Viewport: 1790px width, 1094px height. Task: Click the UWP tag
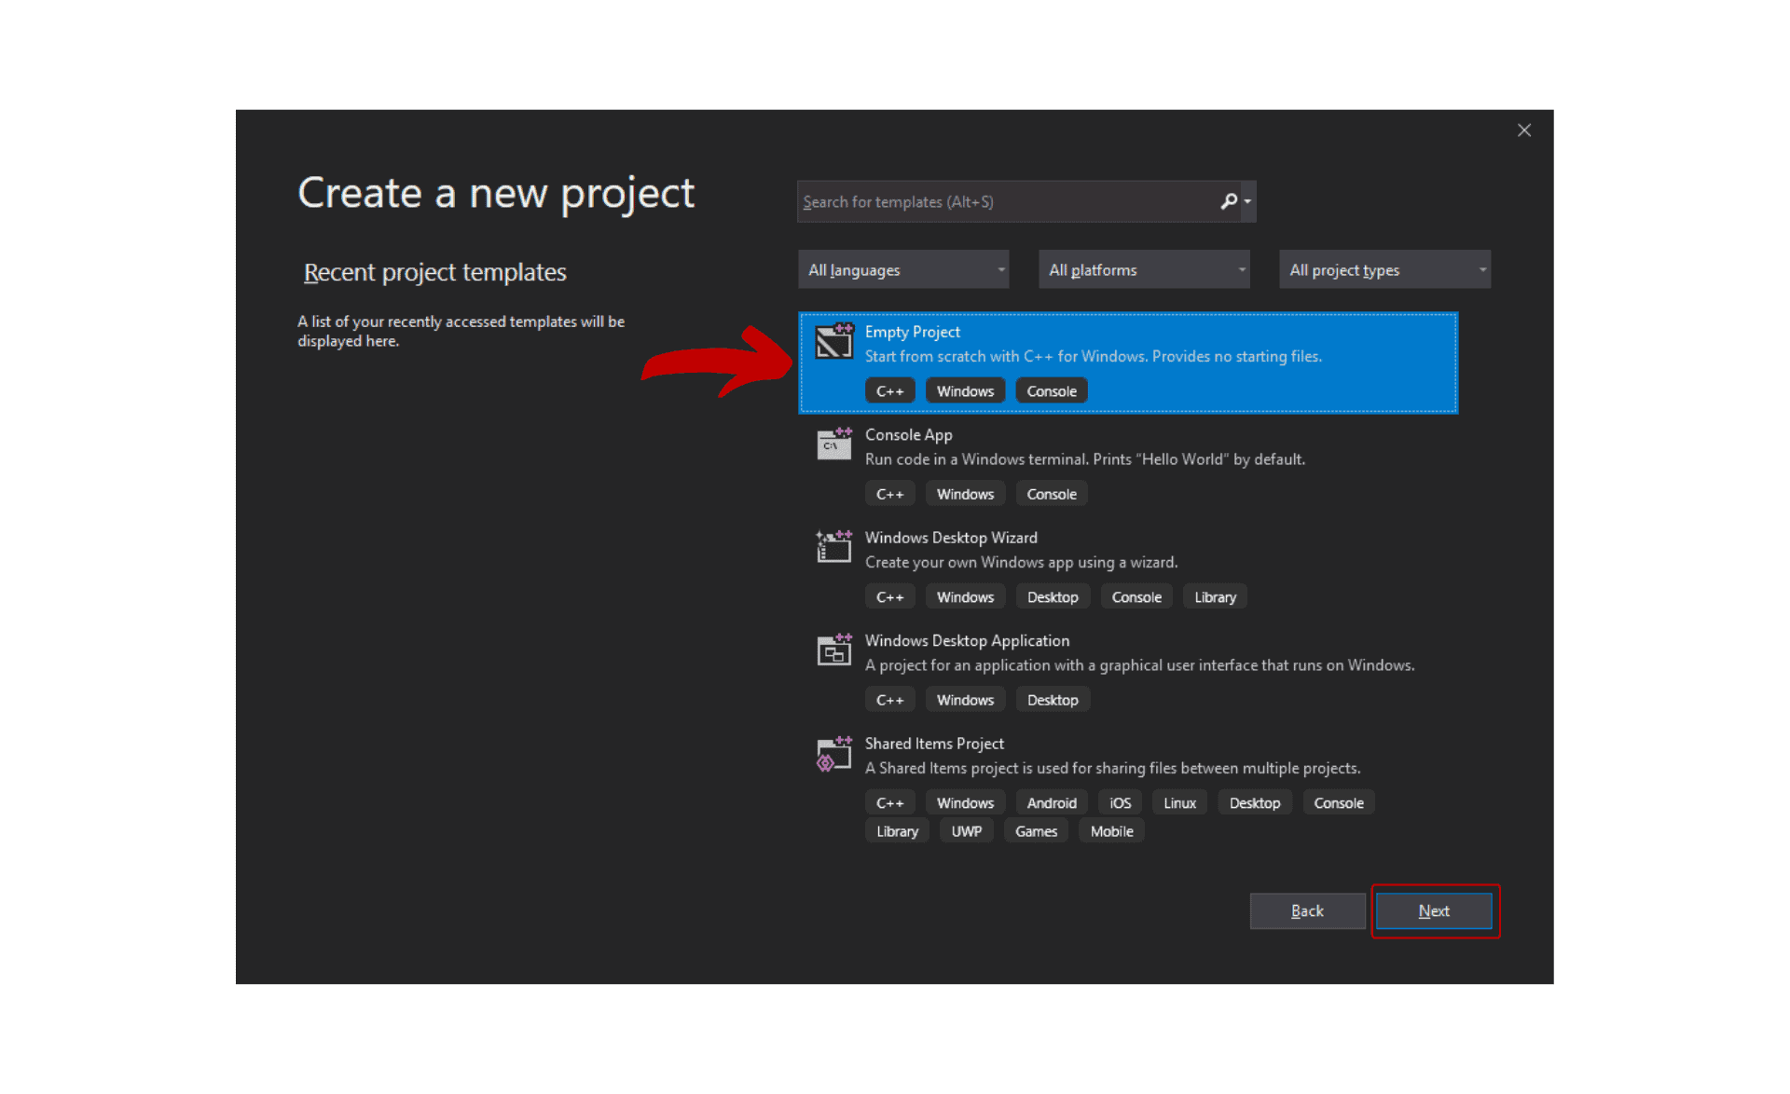click(x=967, y=831)
